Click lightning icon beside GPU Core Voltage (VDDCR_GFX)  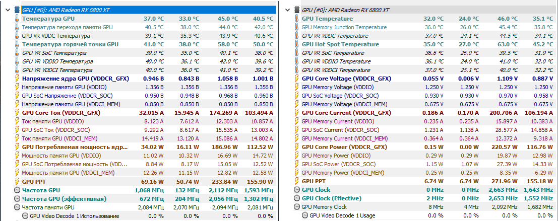[x=297, y=79]
